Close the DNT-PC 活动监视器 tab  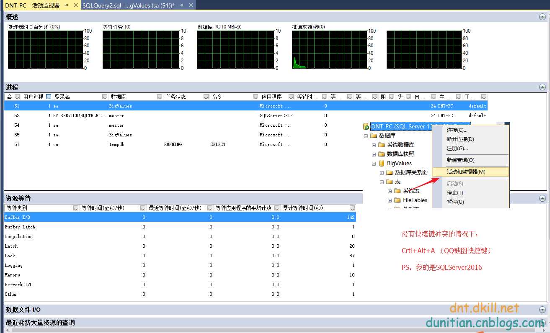click(x=75, y=5)
